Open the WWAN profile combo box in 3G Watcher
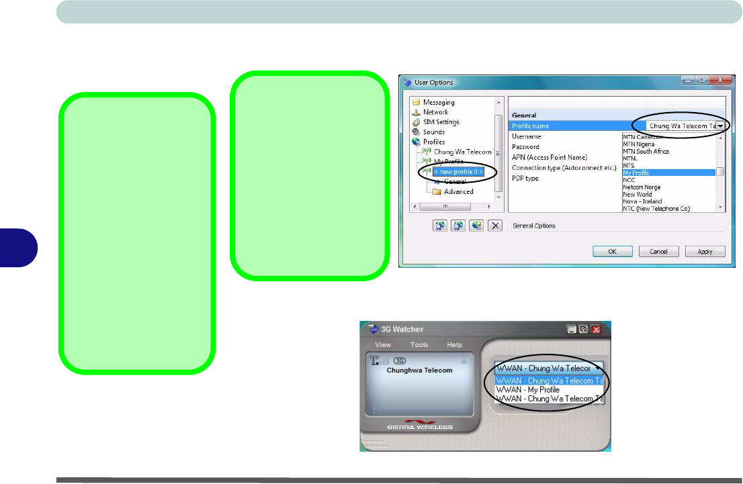743x484 pixels. [x=549, y=368]
